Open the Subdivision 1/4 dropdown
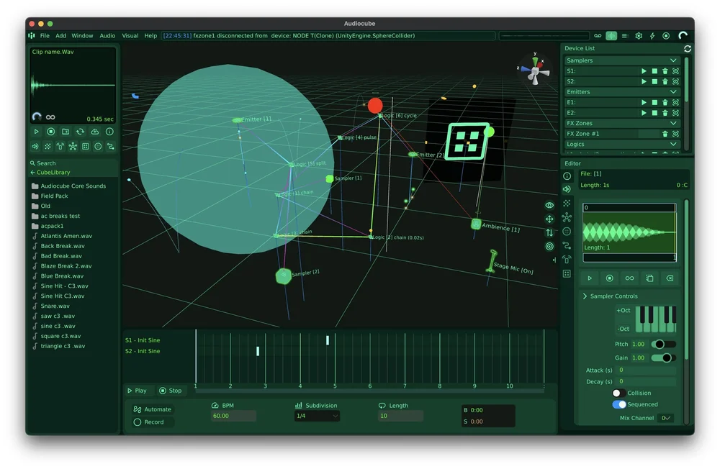The width and height of the screenshot is (720, 469). (317, 414)
